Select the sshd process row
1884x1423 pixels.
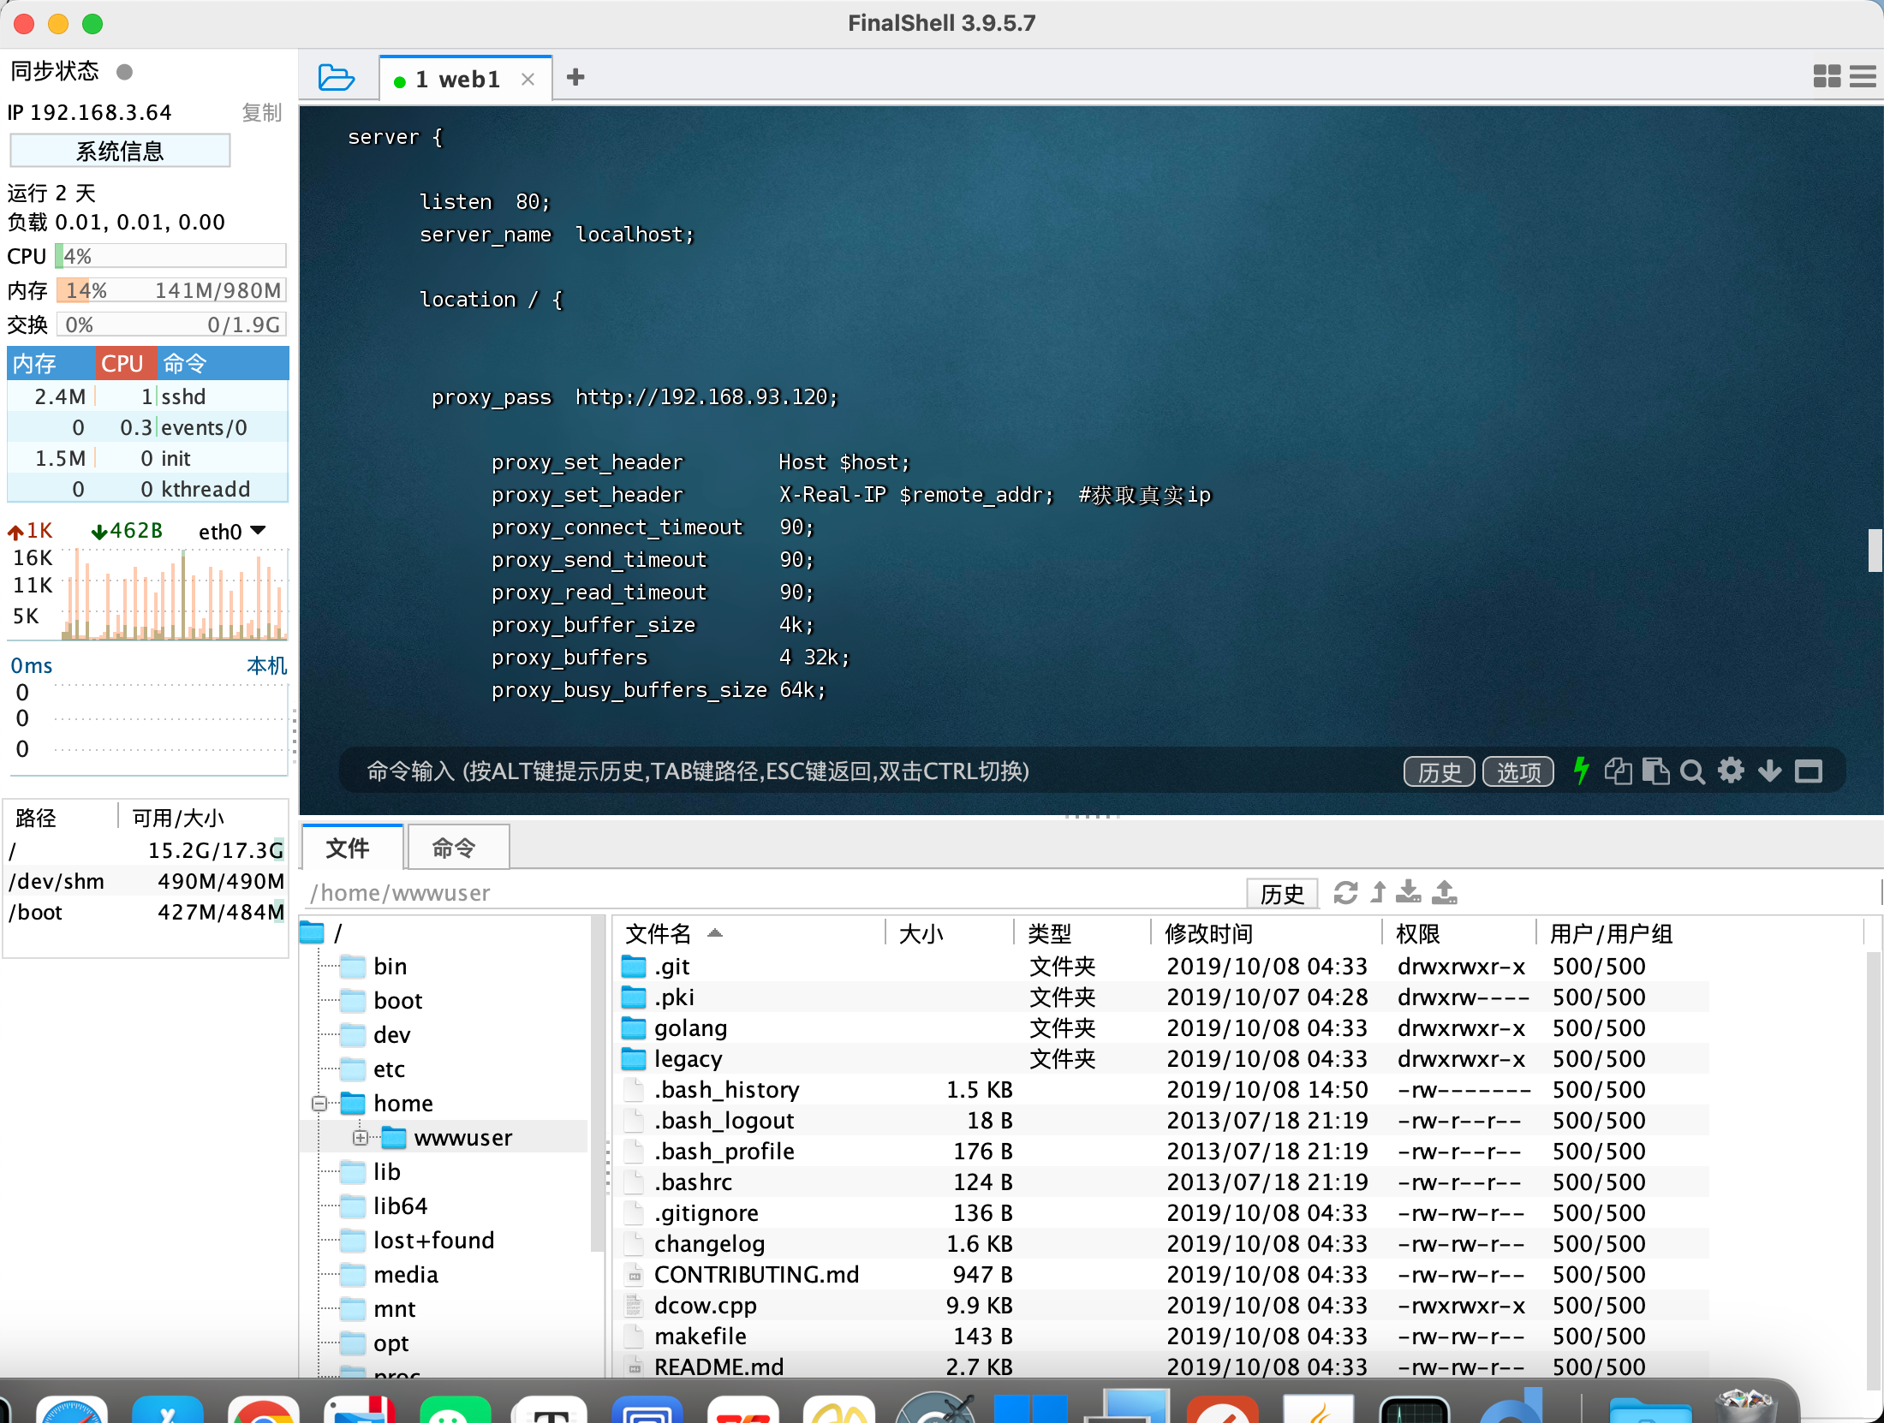pyautogui.click(x=147, y=396)
